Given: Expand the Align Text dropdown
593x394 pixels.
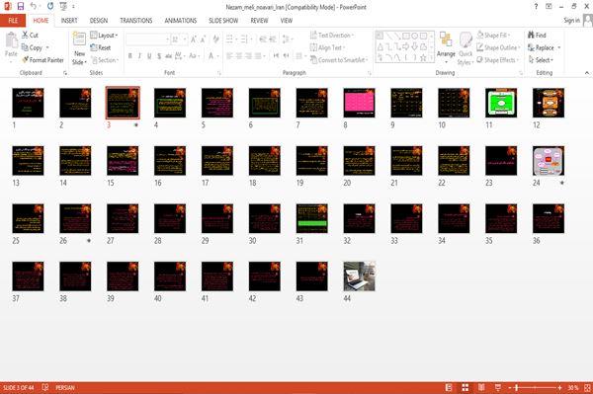Looking at the screenshot, I should pyautogui.click(x=328, y=47).
